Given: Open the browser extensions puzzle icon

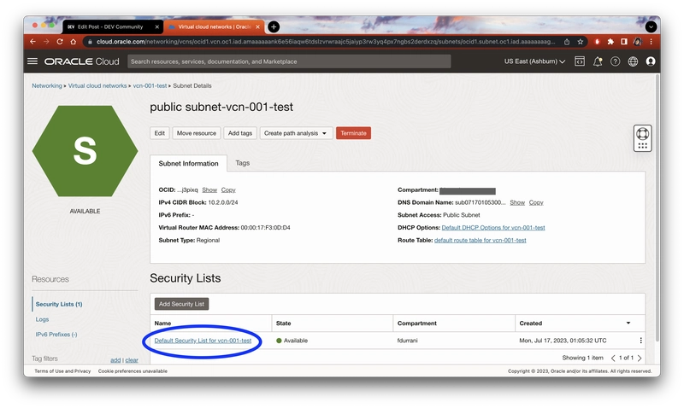Looking at the screenshot, I should (x=610, y=42).
